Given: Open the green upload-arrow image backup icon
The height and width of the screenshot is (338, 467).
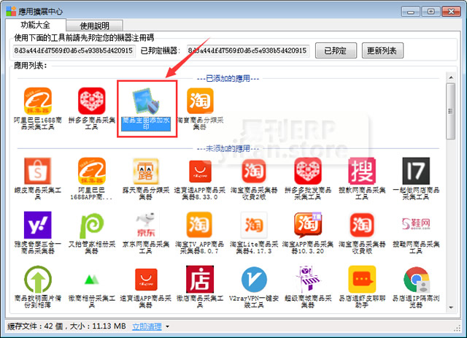Looking at the screenshot, I should coord(37,280).
